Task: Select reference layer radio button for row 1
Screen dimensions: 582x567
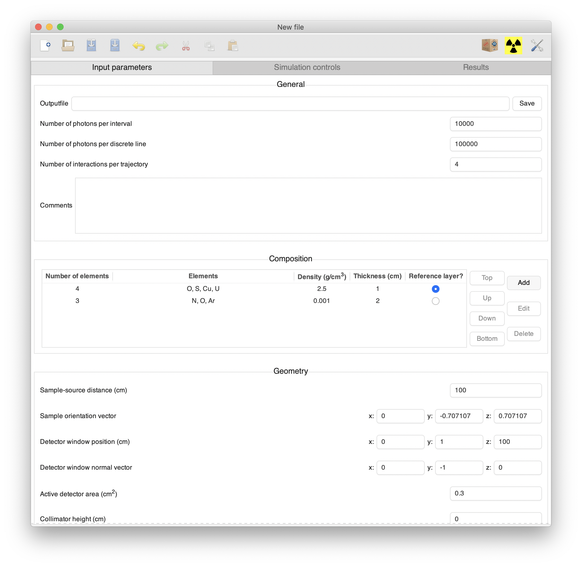Action: [x=435, y=289]
